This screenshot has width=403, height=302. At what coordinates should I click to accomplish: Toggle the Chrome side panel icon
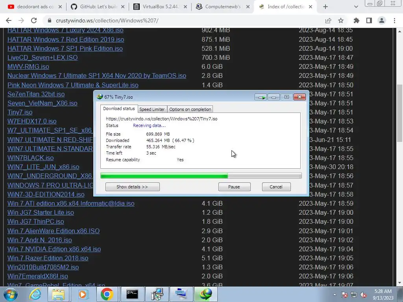click(x=369, y=20)
